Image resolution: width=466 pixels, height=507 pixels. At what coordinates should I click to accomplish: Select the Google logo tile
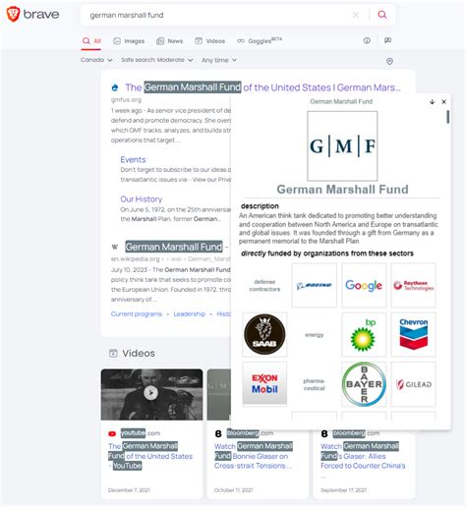[364, 285]
